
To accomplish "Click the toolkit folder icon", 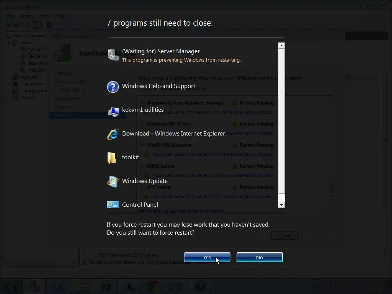I will [111, 158].
